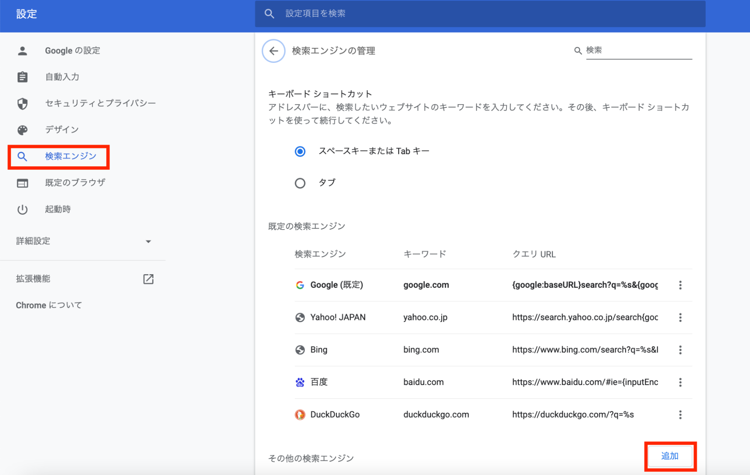Click the 追加 button

pos(670,456)
